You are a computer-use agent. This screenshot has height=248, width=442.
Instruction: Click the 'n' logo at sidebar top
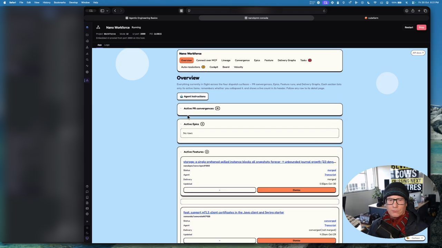tap(87, 27)
